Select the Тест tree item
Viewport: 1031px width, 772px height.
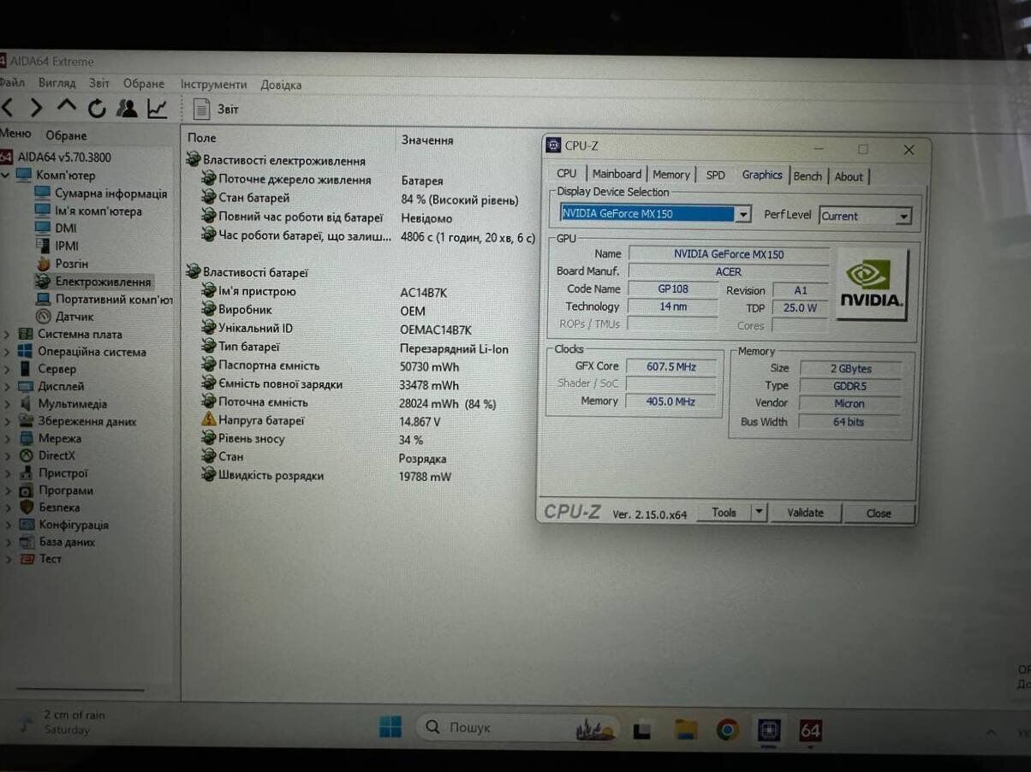[x=51, y=559]
